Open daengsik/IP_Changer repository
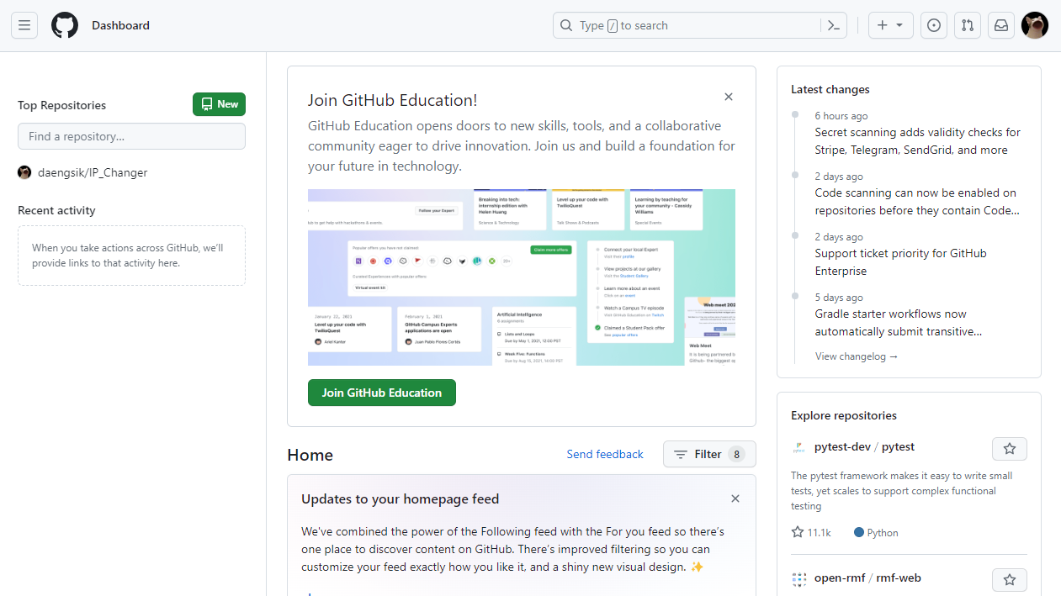Viewport: 1061px width, 596px height. pos(93,172)
